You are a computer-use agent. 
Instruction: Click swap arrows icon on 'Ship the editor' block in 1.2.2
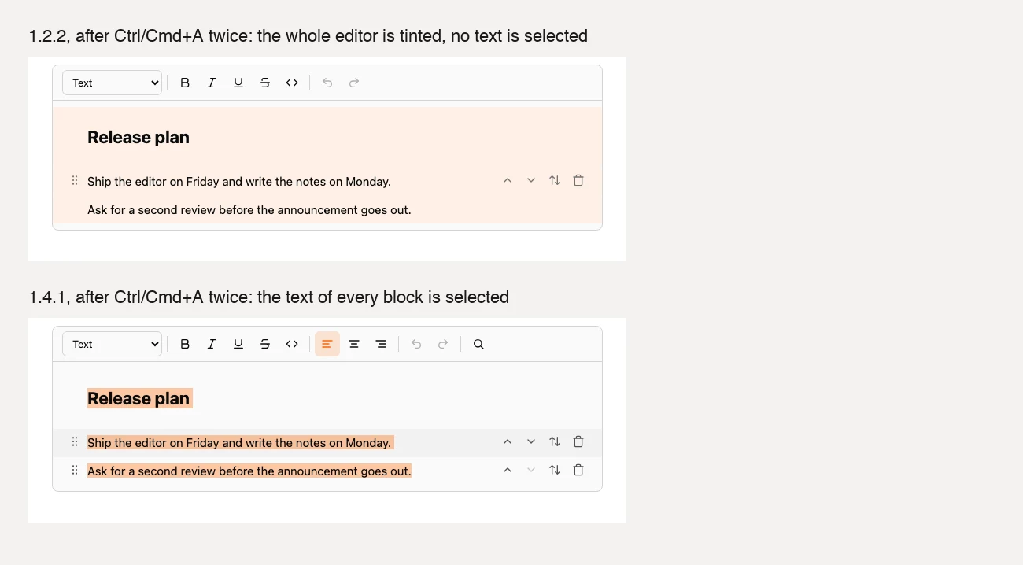555,180
